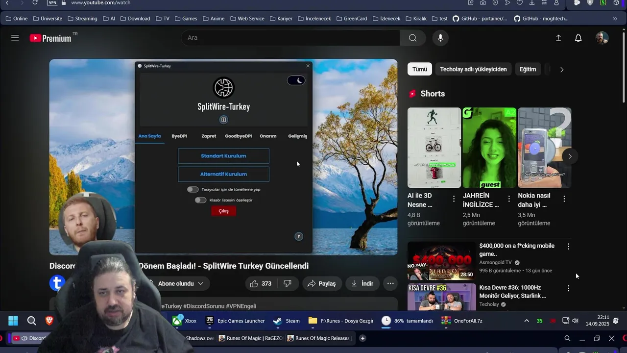
Task: Open the Streaming bookmarks folder
Action: 82,19
